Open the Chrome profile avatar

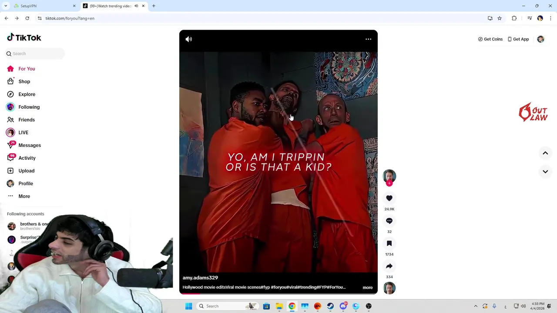tap(540, 18)
